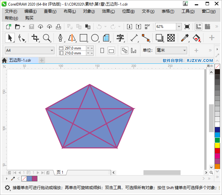This screenshot has height=195, width=222.
Task: Choose the Interactive Fill tool
Action: coord(197,38)
